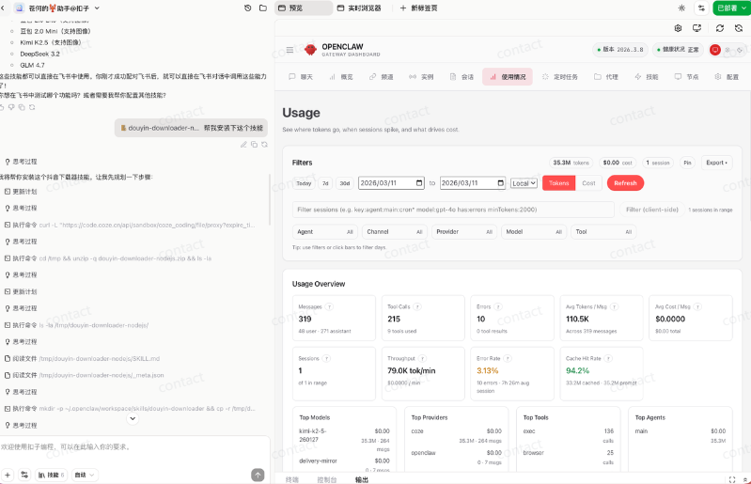Click the Filter sessions input field
751x484 pixels.
click(x=453, y=210)
